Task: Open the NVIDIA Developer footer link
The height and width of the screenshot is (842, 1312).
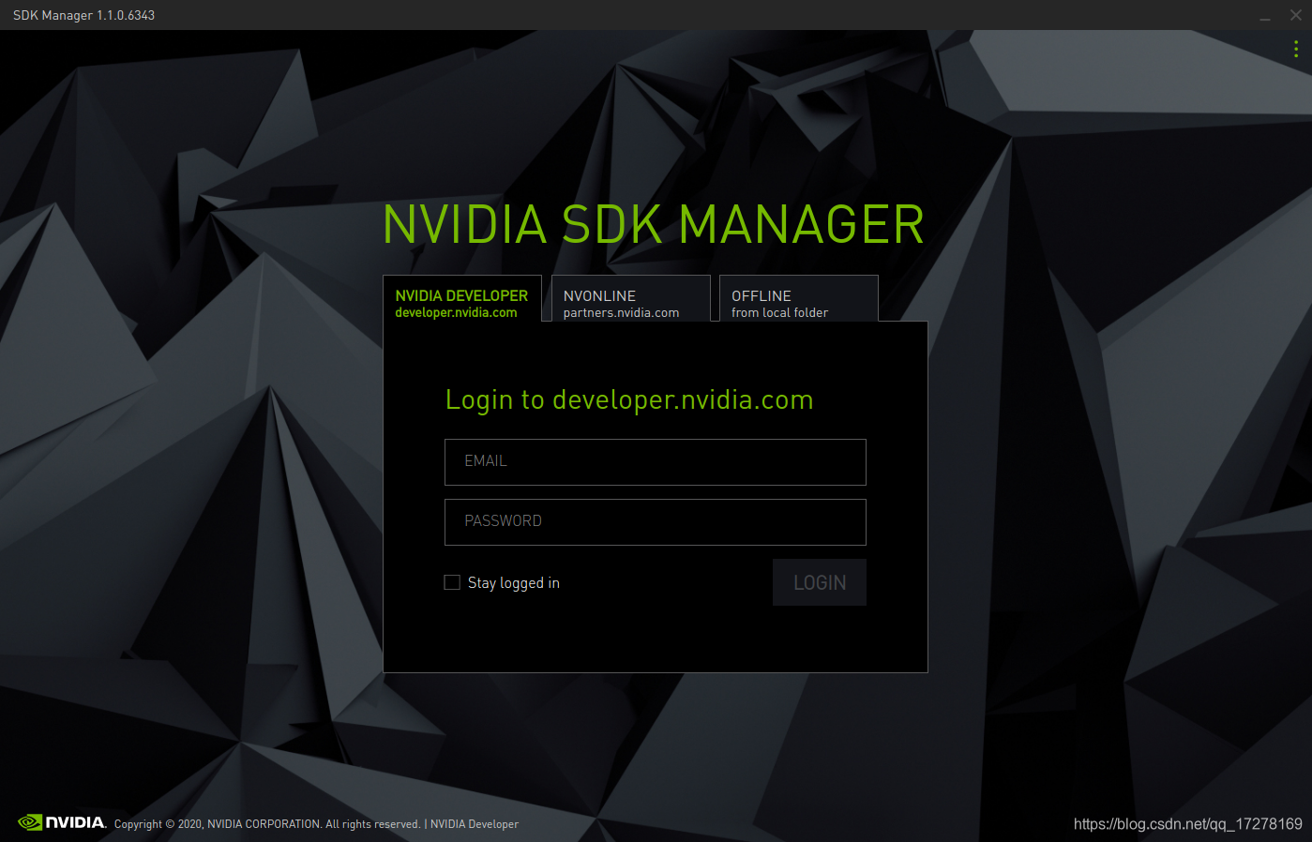Action: pos(475,824)
